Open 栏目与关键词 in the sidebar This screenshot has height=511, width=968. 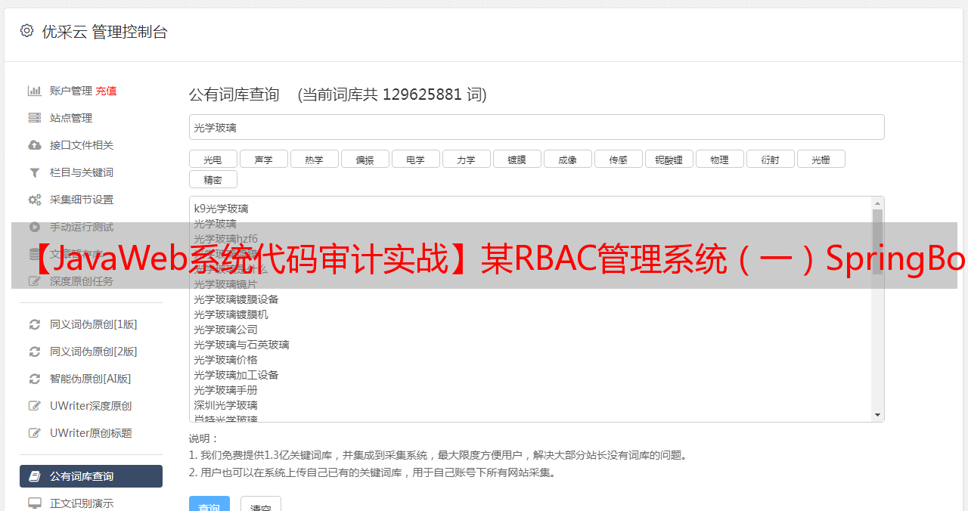tap(82, 172)
